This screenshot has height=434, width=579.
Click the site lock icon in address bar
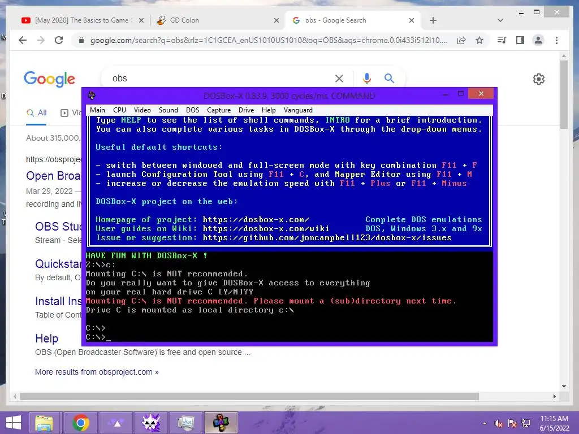coord(81,40)
